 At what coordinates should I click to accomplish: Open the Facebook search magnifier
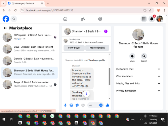pyautogui.click(x=14, y=19)
